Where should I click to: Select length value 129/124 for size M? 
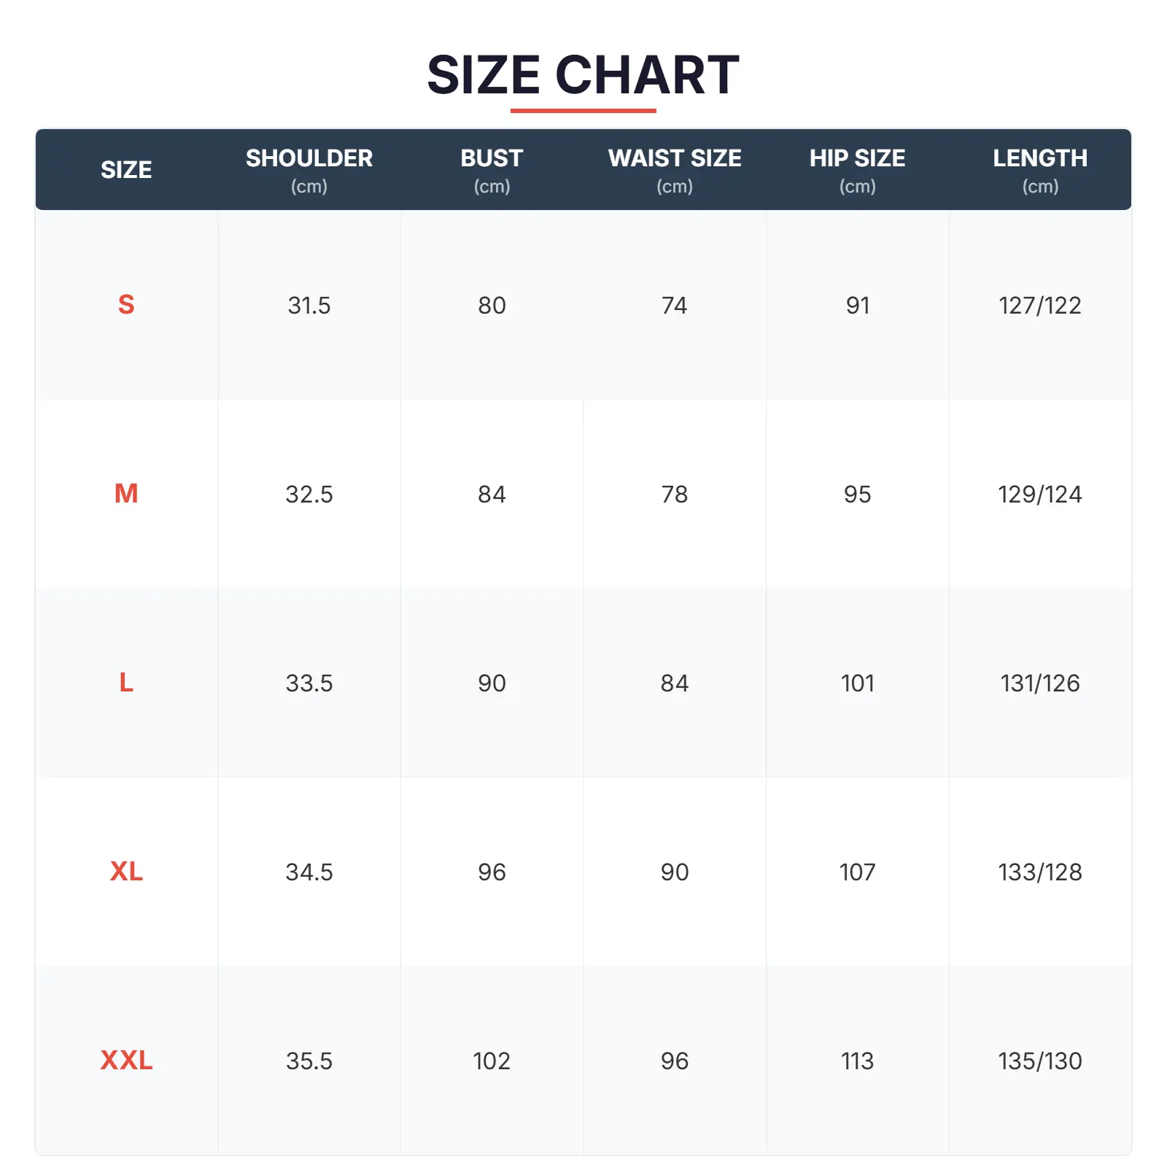click(1040, 495)
